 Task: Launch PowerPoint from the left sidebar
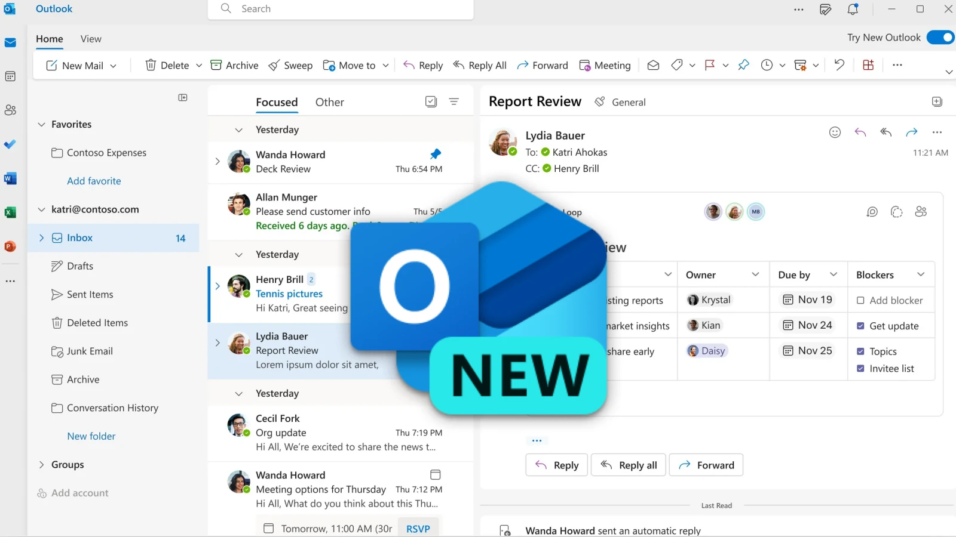point(10,246)
